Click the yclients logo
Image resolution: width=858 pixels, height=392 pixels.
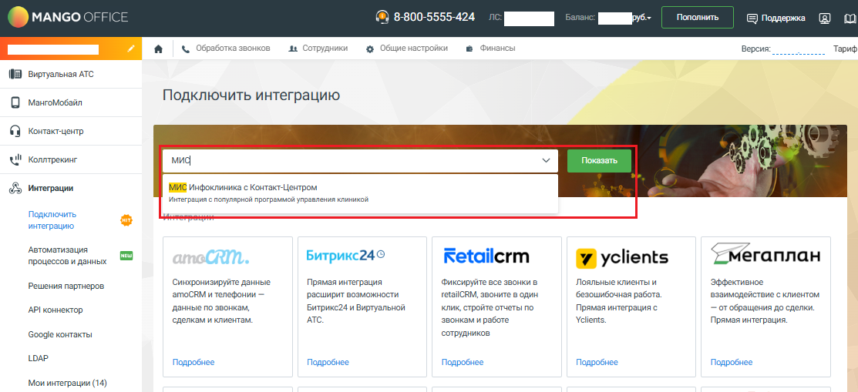point(622,257)
